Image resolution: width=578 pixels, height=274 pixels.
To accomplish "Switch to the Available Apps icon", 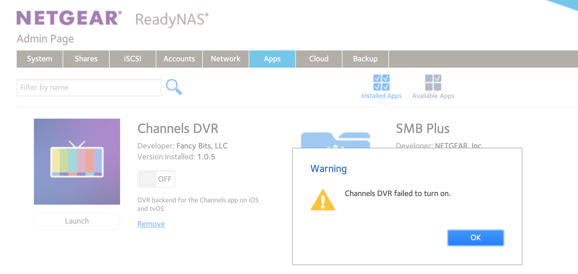I will coord(433,83).
